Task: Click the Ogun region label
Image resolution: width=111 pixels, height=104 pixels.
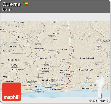Action: [x=97, y=50]
